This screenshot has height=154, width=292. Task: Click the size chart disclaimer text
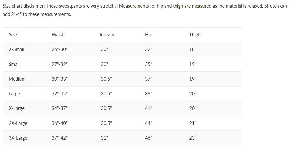point(145,10)
